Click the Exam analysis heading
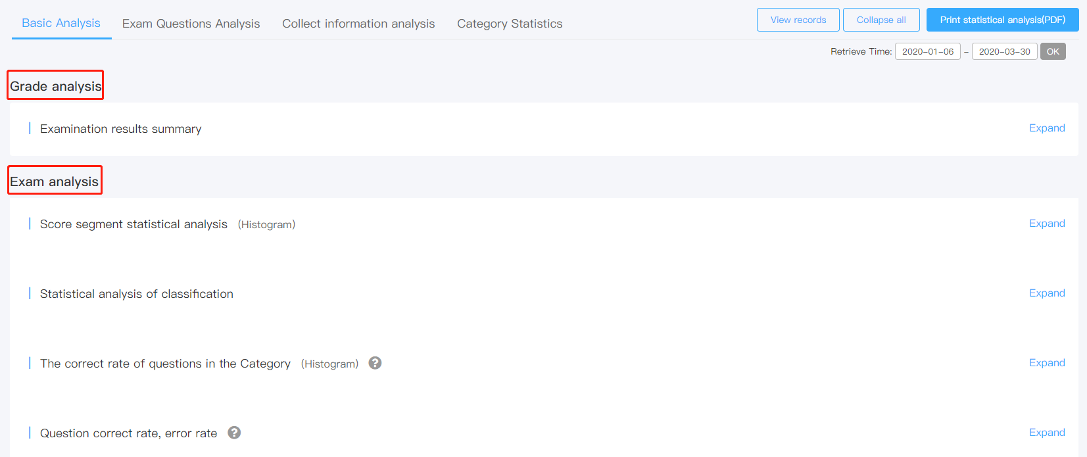This screenshot has height=457, width=1087. pyautogui.click(x=55, y=181)
